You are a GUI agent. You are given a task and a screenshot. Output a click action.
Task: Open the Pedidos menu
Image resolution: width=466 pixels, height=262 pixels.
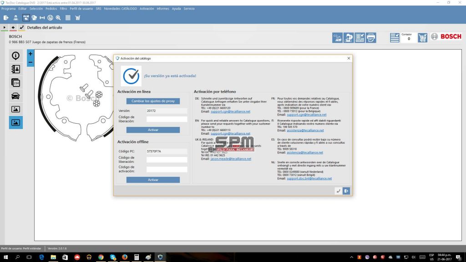point(51,9)
